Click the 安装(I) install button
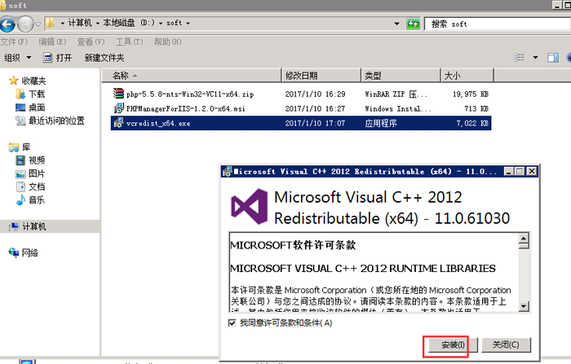Viewport: 571px width, 364px height. pyautogui.click(x=453, y=344)
